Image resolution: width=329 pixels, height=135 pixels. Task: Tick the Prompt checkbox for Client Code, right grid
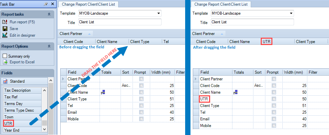pos(274,86)
